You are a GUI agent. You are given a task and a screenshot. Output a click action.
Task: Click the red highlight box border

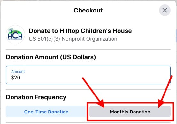130,103
